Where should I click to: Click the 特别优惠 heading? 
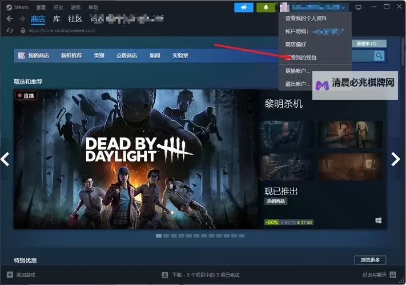[x=25, y=260]
